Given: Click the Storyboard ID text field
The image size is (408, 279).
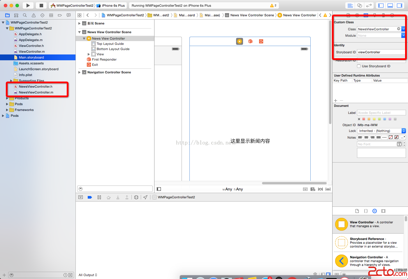Looking at the screenshot, I should 381,52.
